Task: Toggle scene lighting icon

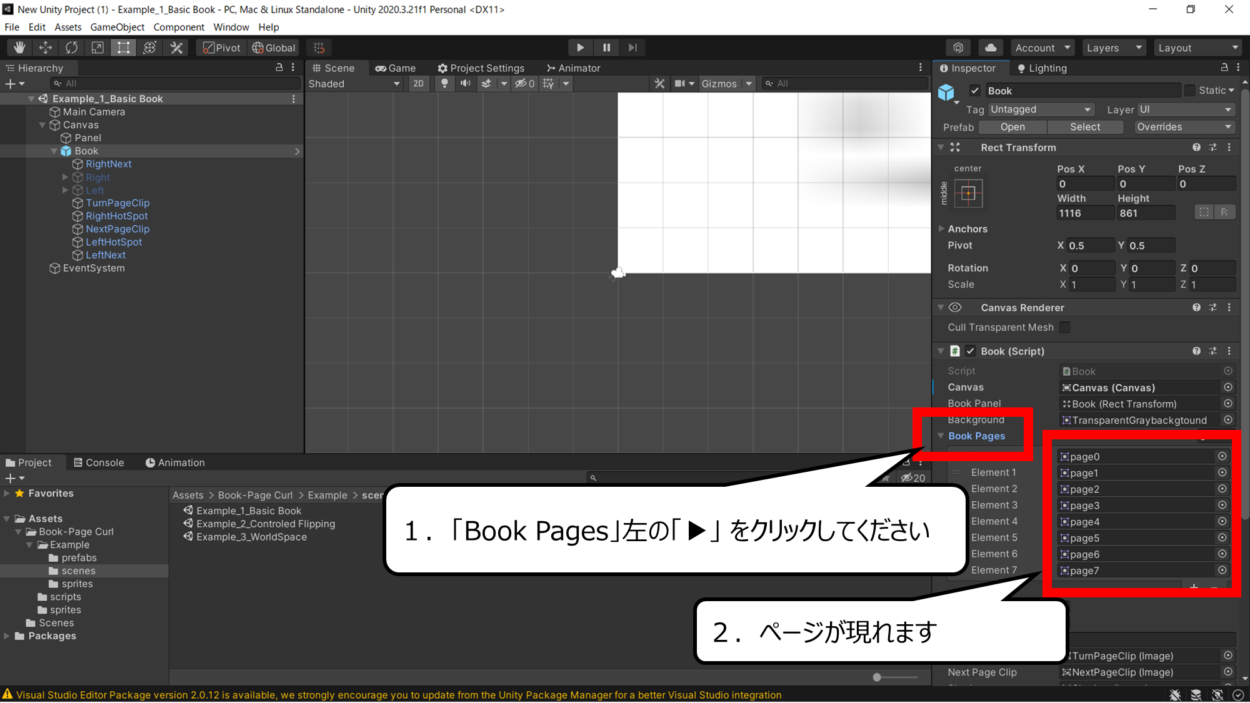Action: tap(444, 84)
